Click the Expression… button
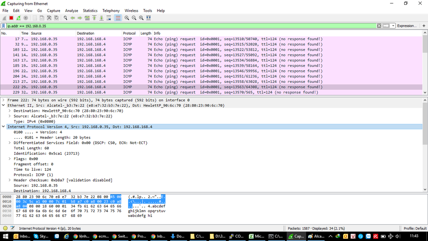The image size is (428, 241). [406, 26]
